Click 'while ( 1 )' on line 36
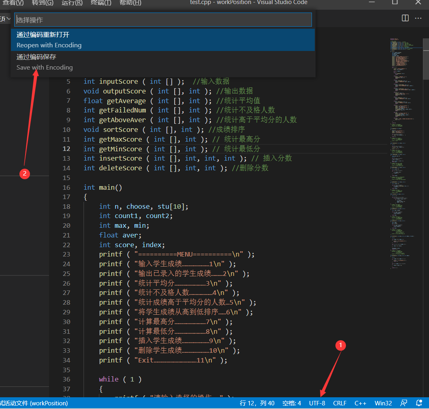Screen dimensions: 429x409 (x=120, y=379)
